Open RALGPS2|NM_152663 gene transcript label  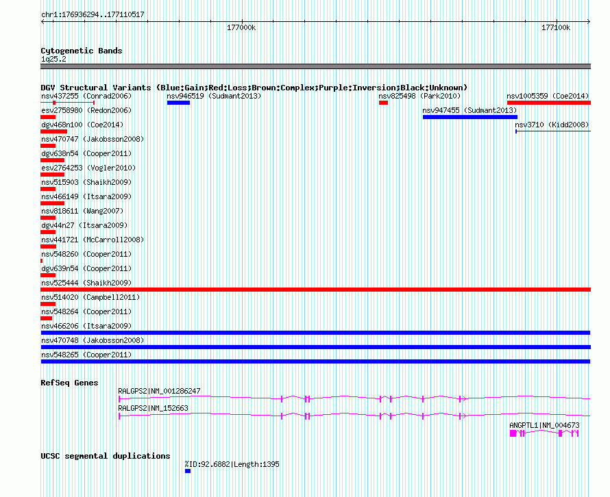(x=153, y=408)
